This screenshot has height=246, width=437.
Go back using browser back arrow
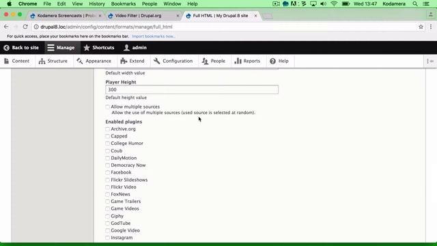6,27
